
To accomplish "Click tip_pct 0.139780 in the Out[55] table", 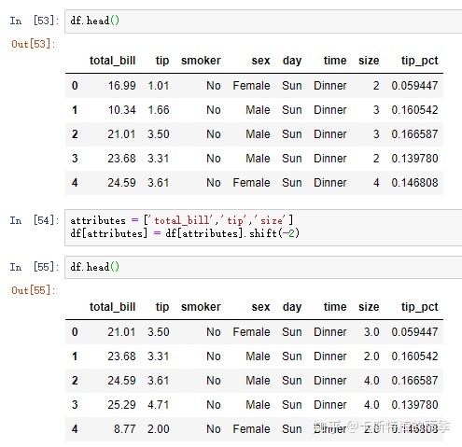I will (414, 405).
